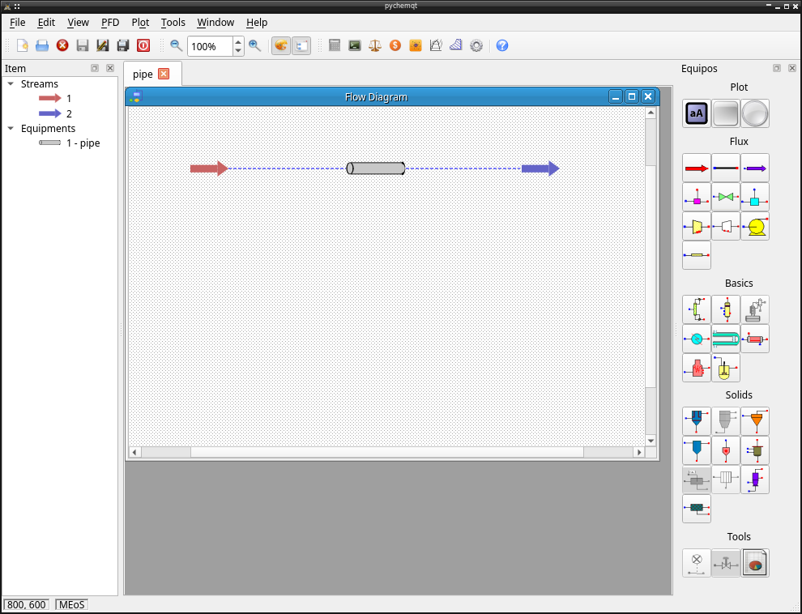Image resolution: width=802 pixels, height=614 pixels.
Task: Click the gray pipe in the flow diagram
Action: click(x=376, y=168)
